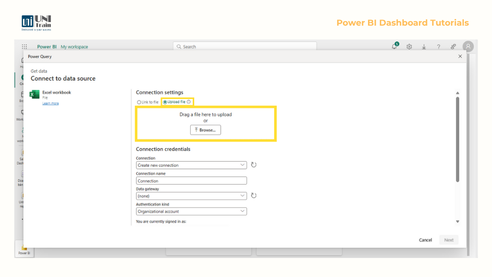Open the settings gear icon

(x=409, y=47)
